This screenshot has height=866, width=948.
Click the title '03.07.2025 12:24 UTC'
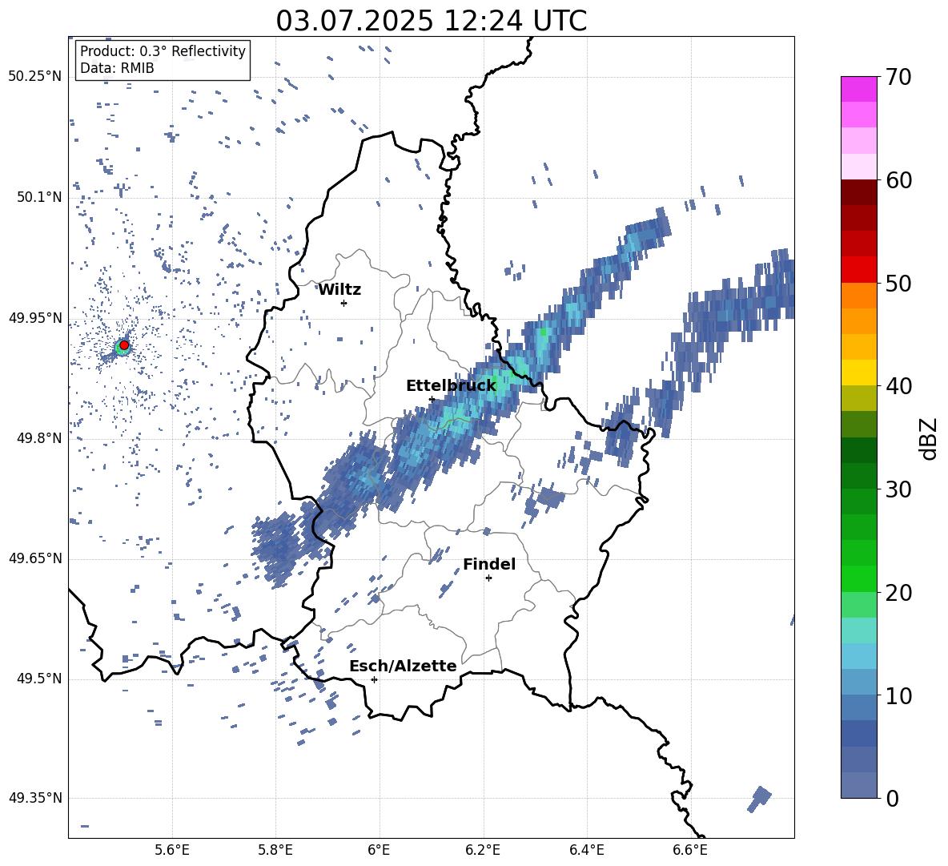point(431,21)
